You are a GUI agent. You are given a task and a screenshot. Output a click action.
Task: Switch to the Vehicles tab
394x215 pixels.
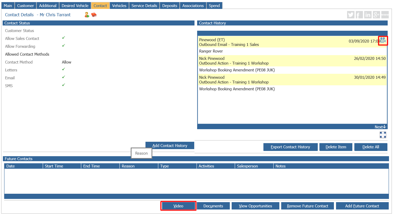pyautogui.click(x=119, y=6)
